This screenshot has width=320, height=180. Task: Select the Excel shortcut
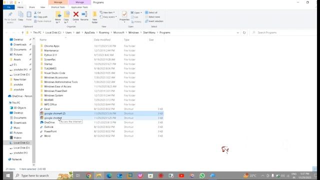47,109
